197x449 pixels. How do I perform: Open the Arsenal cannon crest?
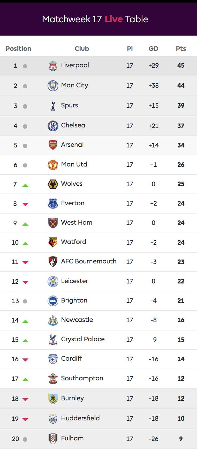pos(53,145)
